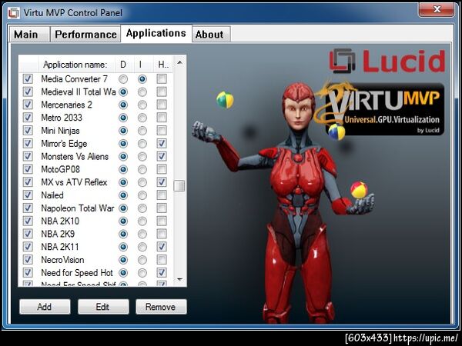The image size is (462, 346).
Task: Select the NBA 2K11 entry
Action: (x=60, y=247)
